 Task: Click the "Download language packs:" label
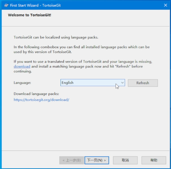click(36, 94)
